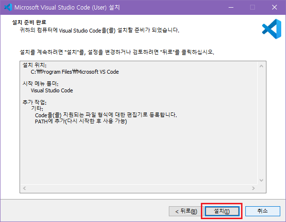Click the large VS Code logo
This screenshot has width=286, height=222.
click(x=272, y=29)
